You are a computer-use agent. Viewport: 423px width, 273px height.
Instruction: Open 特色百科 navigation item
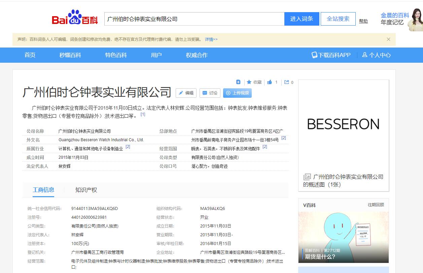[x=116, y=55]
